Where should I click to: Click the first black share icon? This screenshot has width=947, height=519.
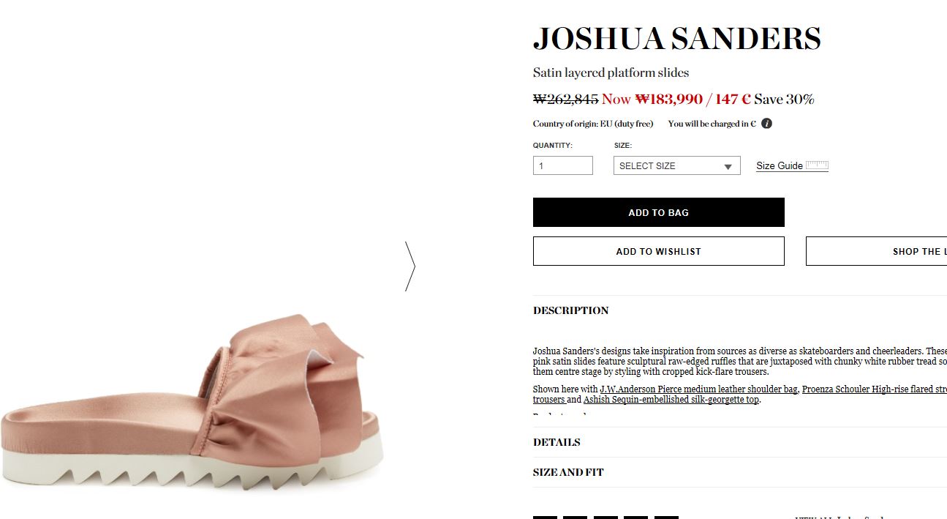pyautogui.click(x=545, y=517)
